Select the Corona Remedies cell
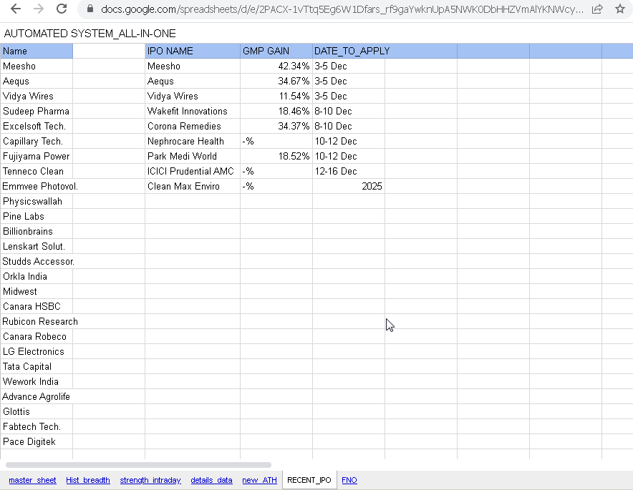 (x=193, y=126)
